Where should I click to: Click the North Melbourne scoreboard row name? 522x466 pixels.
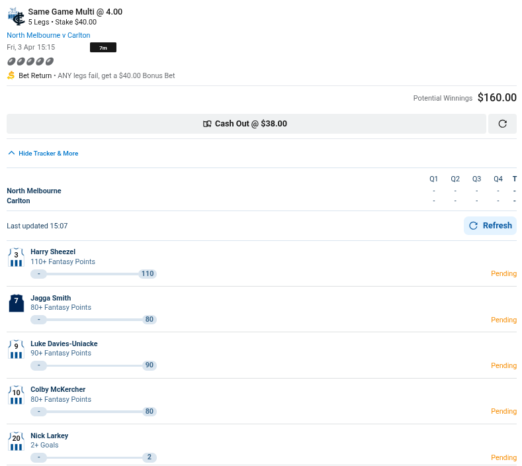pyautogui.click(x=34, y=191)
